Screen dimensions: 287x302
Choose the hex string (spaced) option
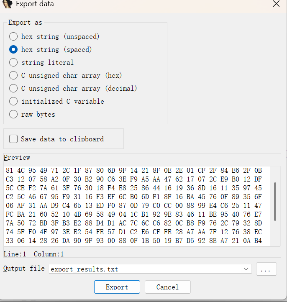click(13, 49)
